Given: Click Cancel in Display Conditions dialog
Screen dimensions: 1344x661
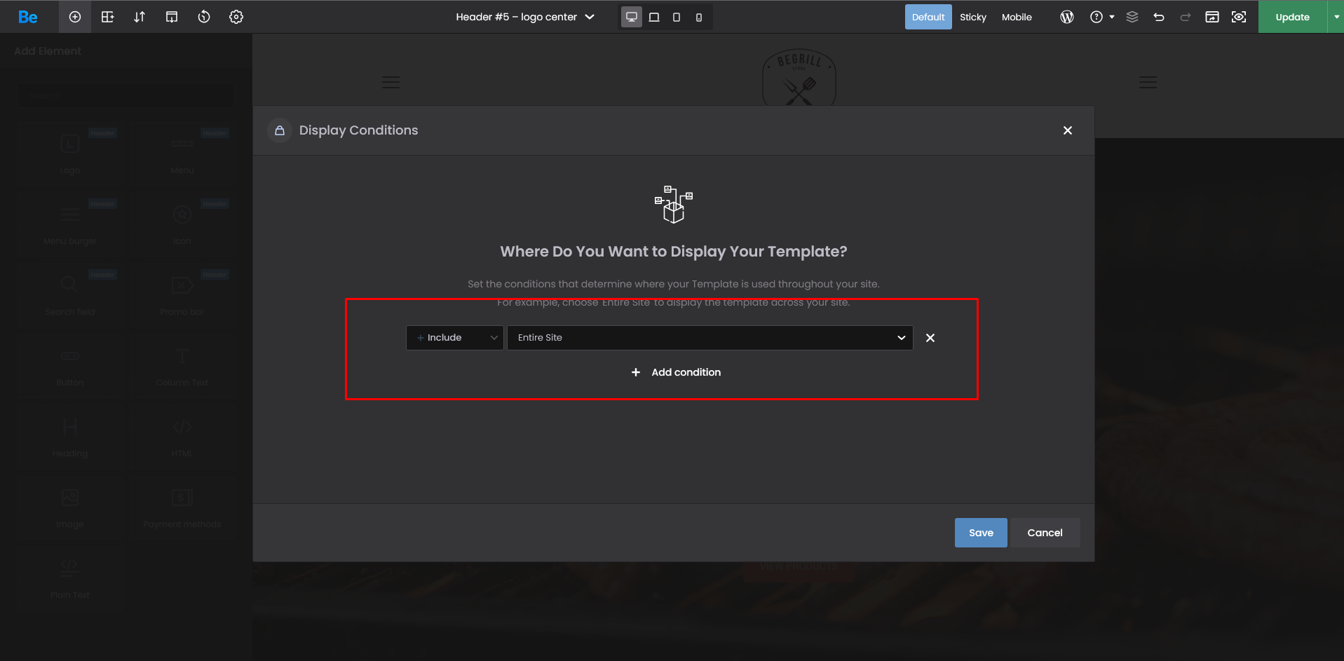Looking at the screenshot, I should coord(1045,533).
